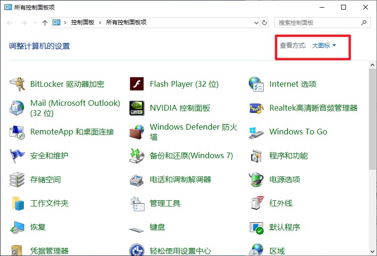Open the 备份和还原(Windows 7) icon
This screenshot has width=377, height=256.
pos(136,156)
